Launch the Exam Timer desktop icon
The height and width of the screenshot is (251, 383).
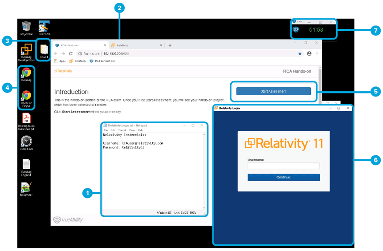pos(26,143)
